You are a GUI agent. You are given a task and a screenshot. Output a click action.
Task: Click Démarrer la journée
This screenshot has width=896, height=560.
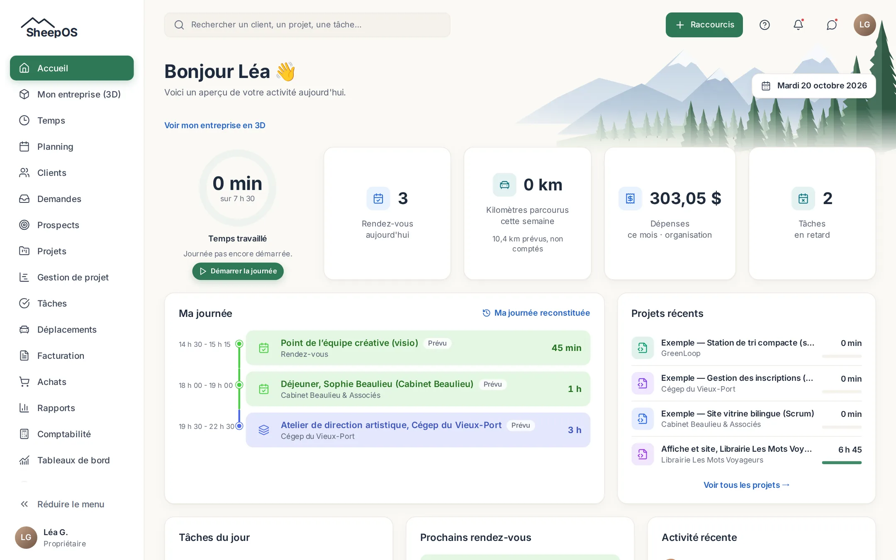pos(238,271)
